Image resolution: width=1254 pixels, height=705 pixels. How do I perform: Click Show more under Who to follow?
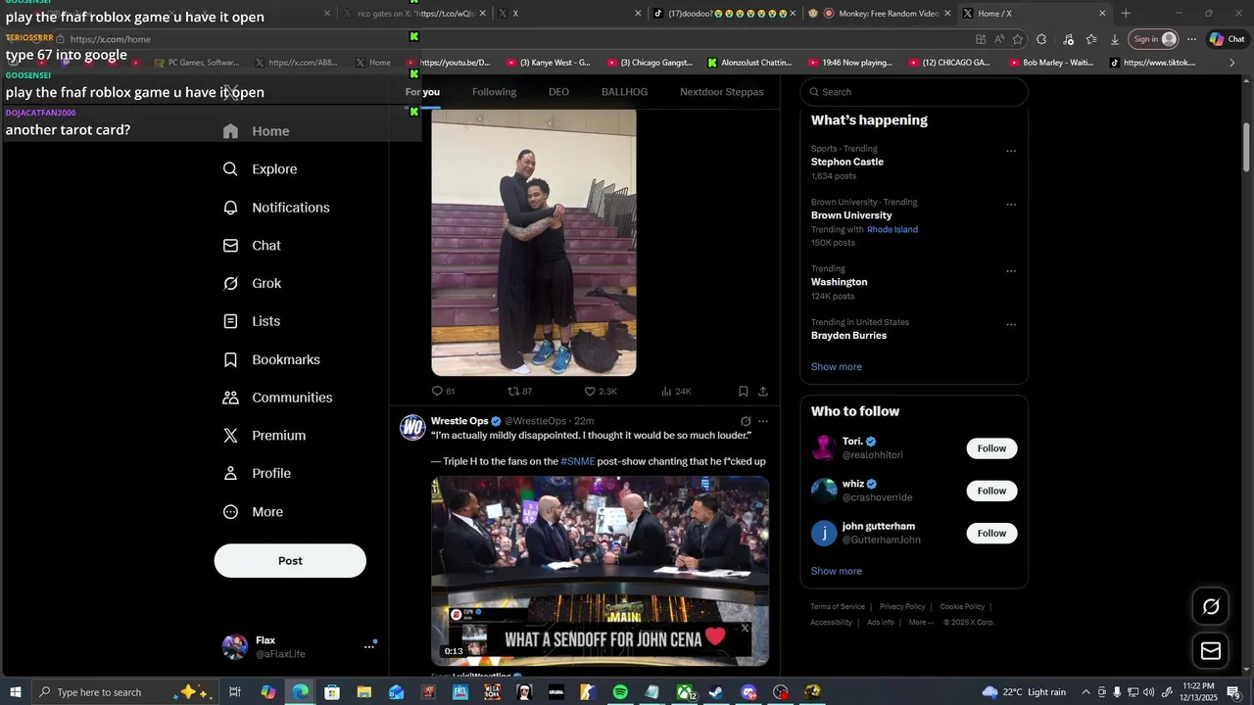tap(837, 571)
